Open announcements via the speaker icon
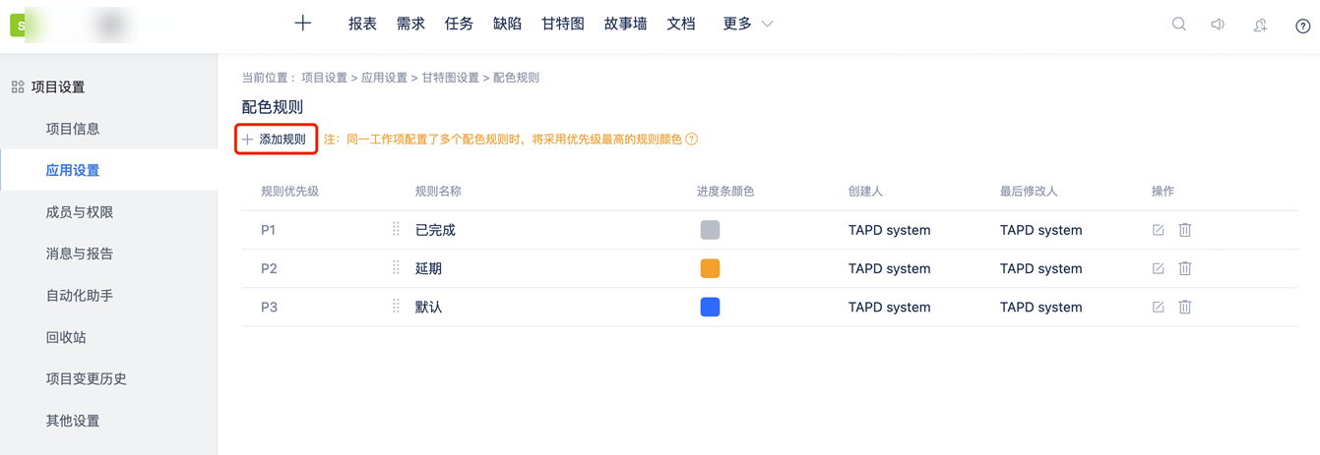The image size is (1320, 455). pyautogui.click(x=1218, y=25)
